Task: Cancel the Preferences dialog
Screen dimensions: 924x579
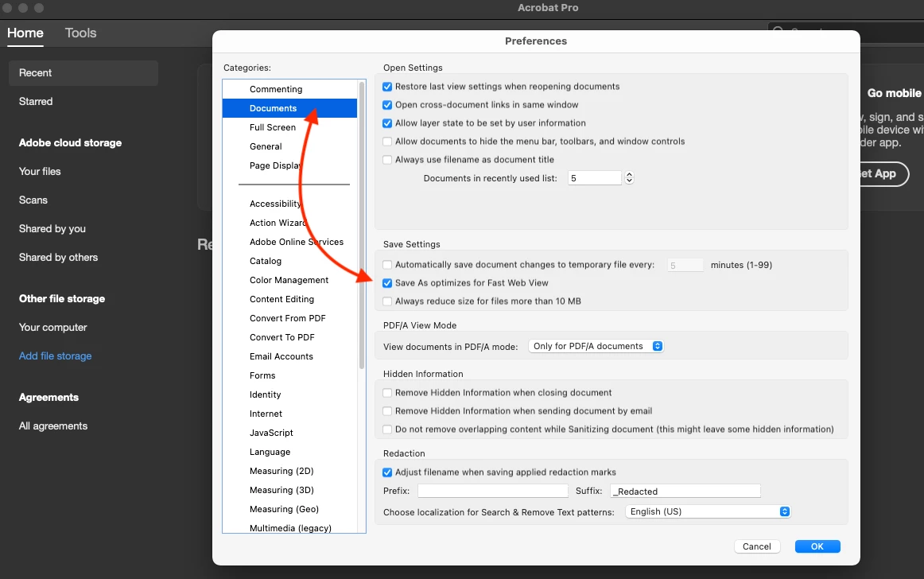Action: click(x=757, y=546)
